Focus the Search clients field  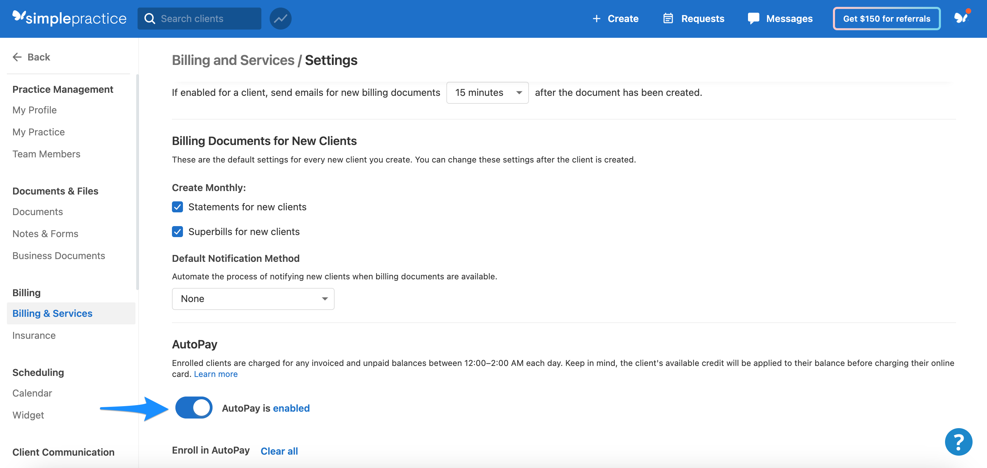point(199,18)
